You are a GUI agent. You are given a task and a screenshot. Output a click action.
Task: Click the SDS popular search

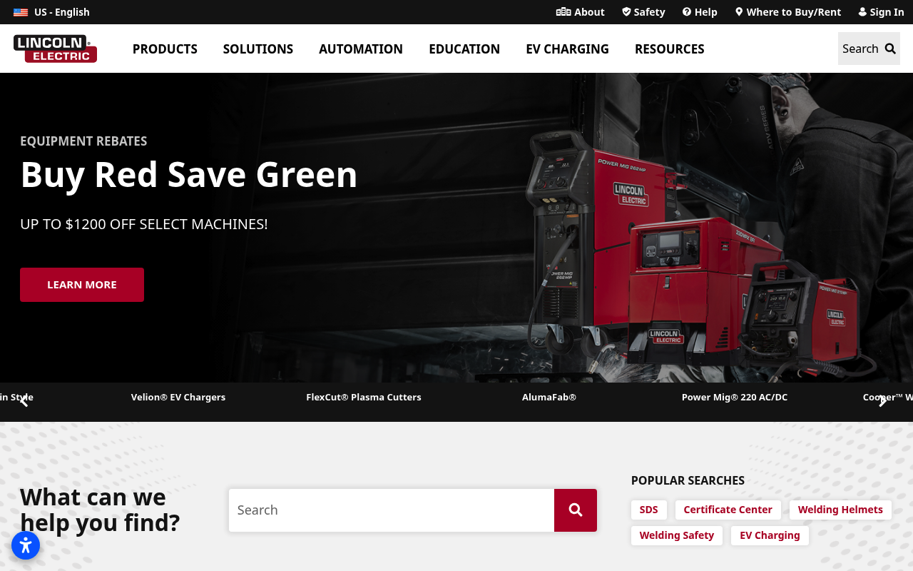(649, 510)
